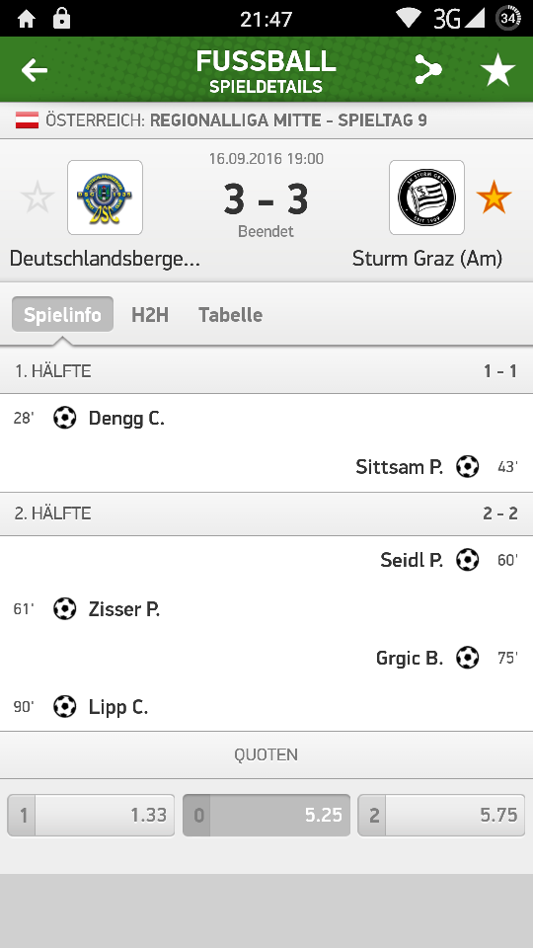Screen dimensions: 533x948
Task: Tap goal icon next to Sittsam P.
Action: point(467,467)
